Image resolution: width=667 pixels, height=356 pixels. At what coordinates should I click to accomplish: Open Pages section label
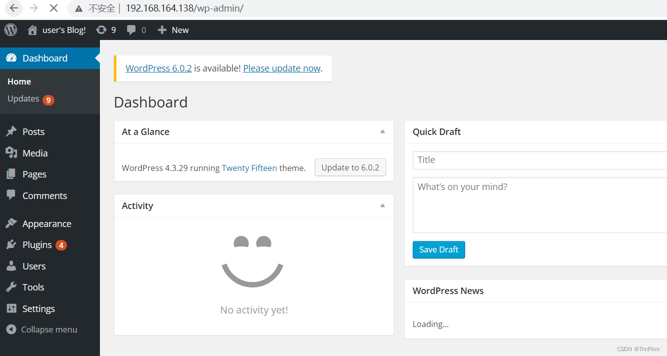(x=34, y=174)
